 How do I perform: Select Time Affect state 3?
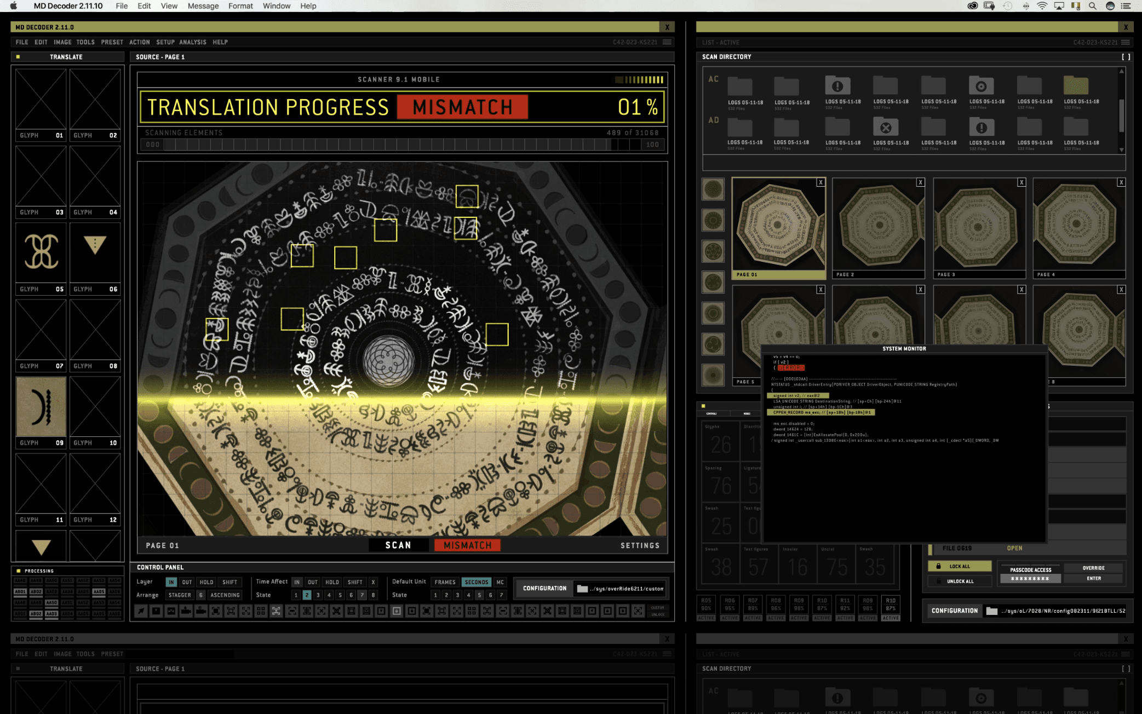pyautogui.click(x=318, y=595)
